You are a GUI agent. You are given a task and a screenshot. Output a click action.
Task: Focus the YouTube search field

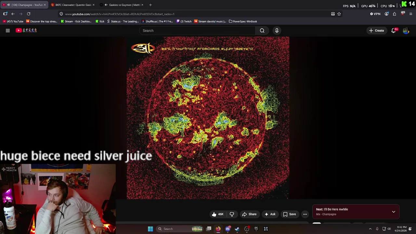click(198, 31)
